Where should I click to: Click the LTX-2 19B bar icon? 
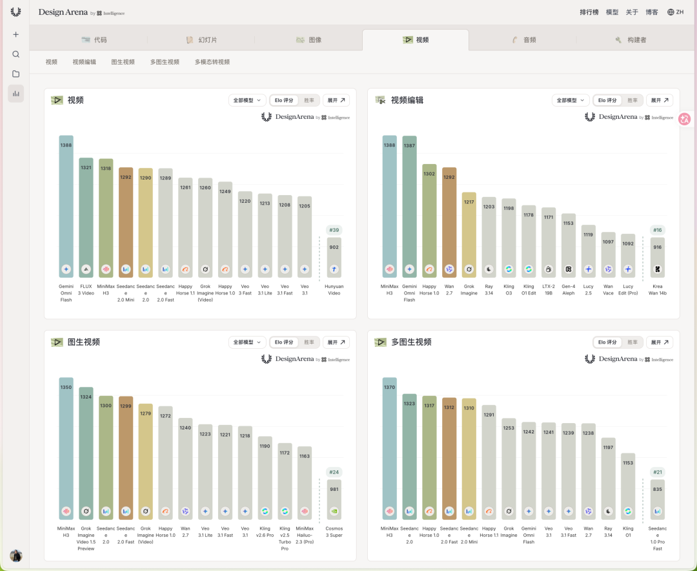[549, 269]
